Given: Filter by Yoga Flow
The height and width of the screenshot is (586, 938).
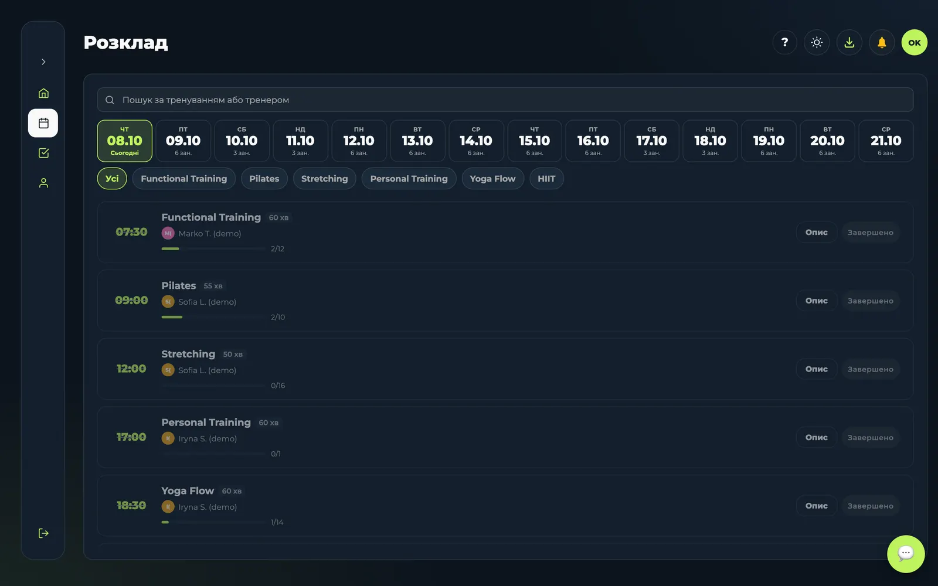Looking at the screenshot, I should click(493, 179).
